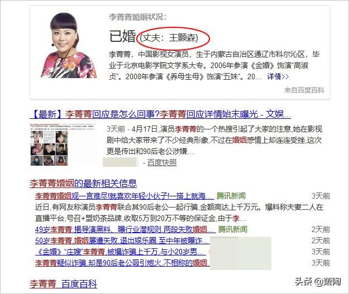
Task: Open the 50岁李菁菁,婚姻屡遭失败 news headline
Action: (x=122, y=240)
